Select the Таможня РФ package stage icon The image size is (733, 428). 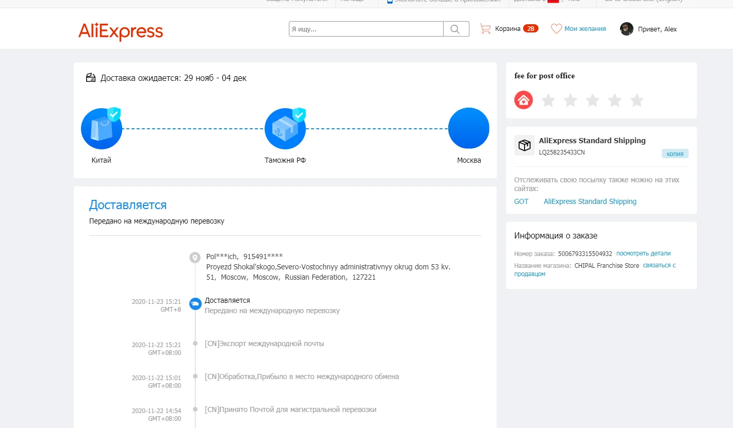pyautogui.click(x=285, y=129)
